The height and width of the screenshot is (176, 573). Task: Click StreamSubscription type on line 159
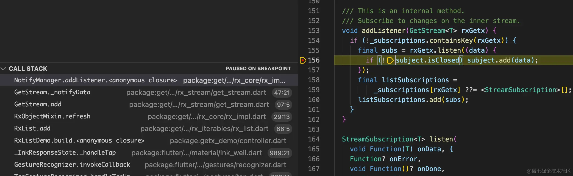tap(521, 90)
